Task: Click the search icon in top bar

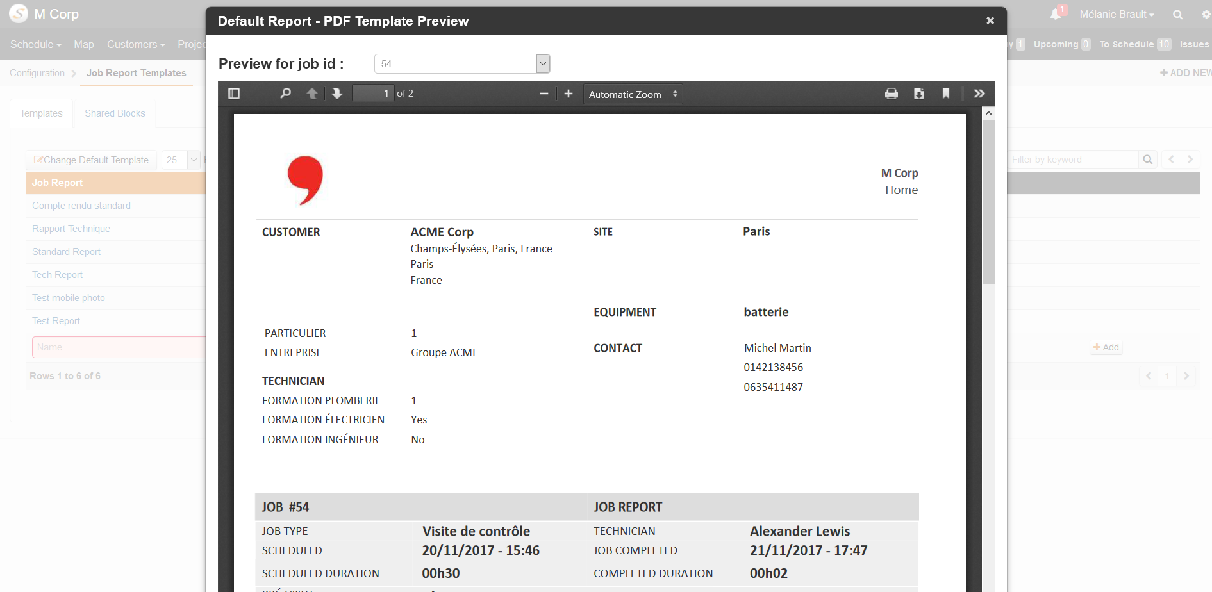Action: [1177, 14]
